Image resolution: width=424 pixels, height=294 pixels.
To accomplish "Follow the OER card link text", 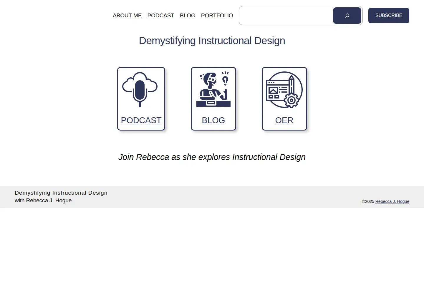I will pos(284,120).
